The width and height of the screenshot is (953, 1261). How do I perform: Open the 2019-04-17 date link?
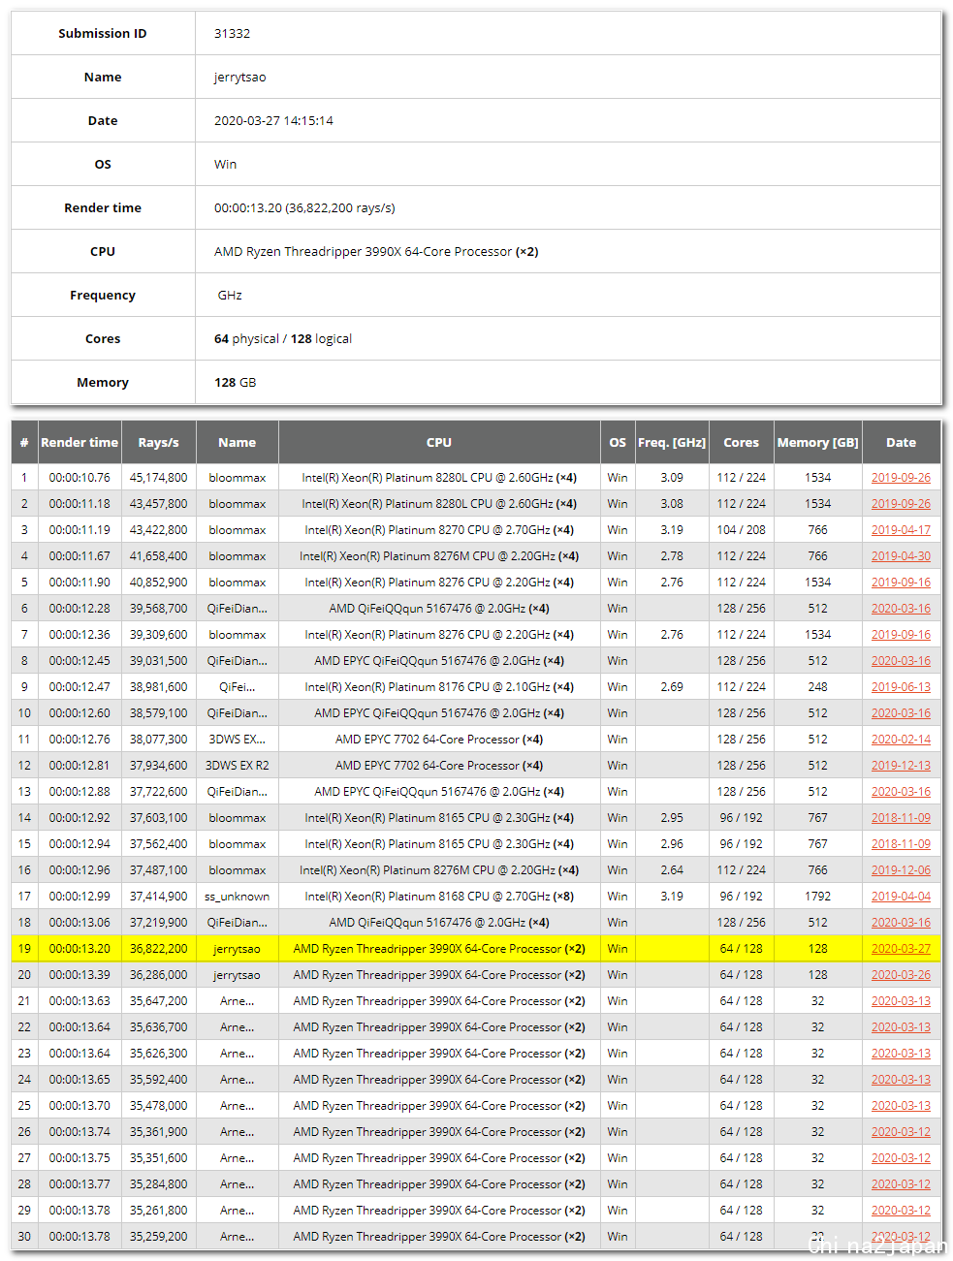[x=900, y=530]
